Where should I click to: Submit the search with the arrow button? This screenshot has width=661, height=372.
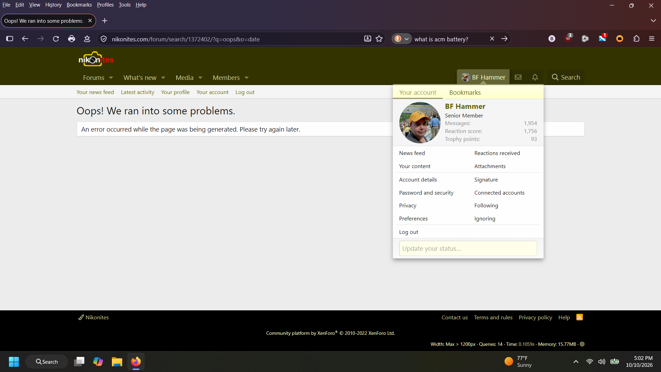coord(504,39)
